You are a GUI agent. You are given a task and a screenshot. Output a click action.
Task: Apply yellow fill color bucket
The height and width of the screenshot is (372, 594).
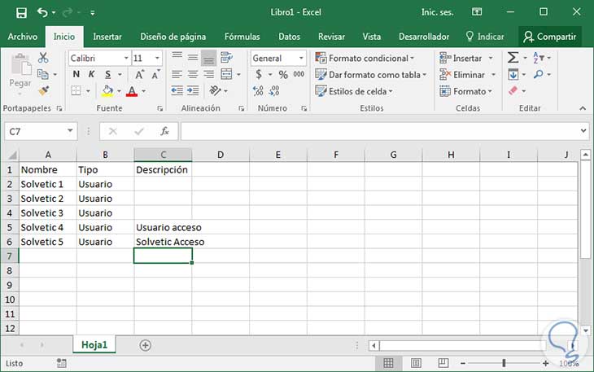pos(107,91)
